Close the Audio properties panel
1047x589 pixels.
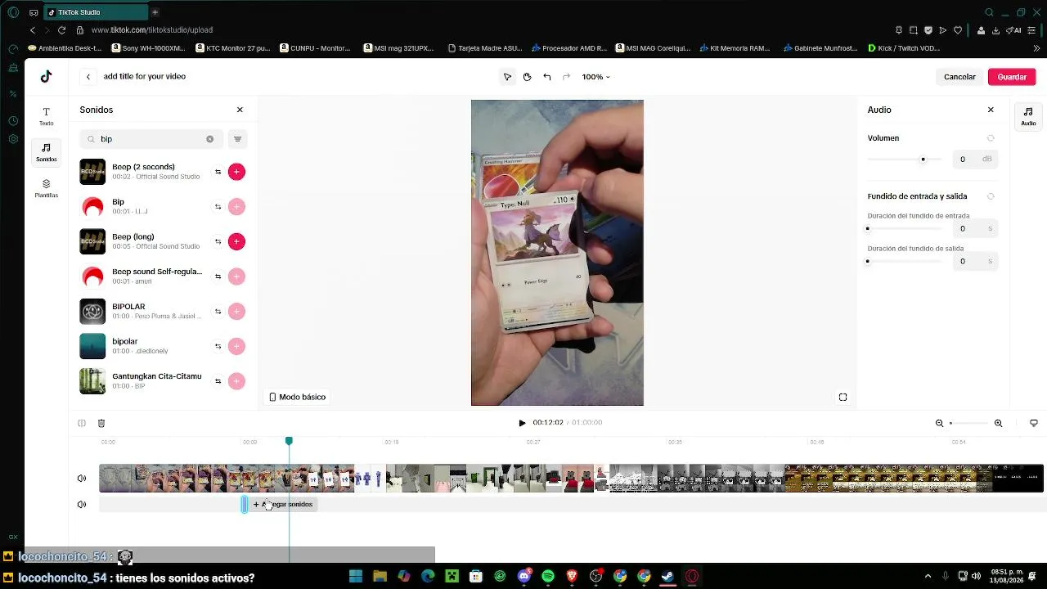coord(991,110)
